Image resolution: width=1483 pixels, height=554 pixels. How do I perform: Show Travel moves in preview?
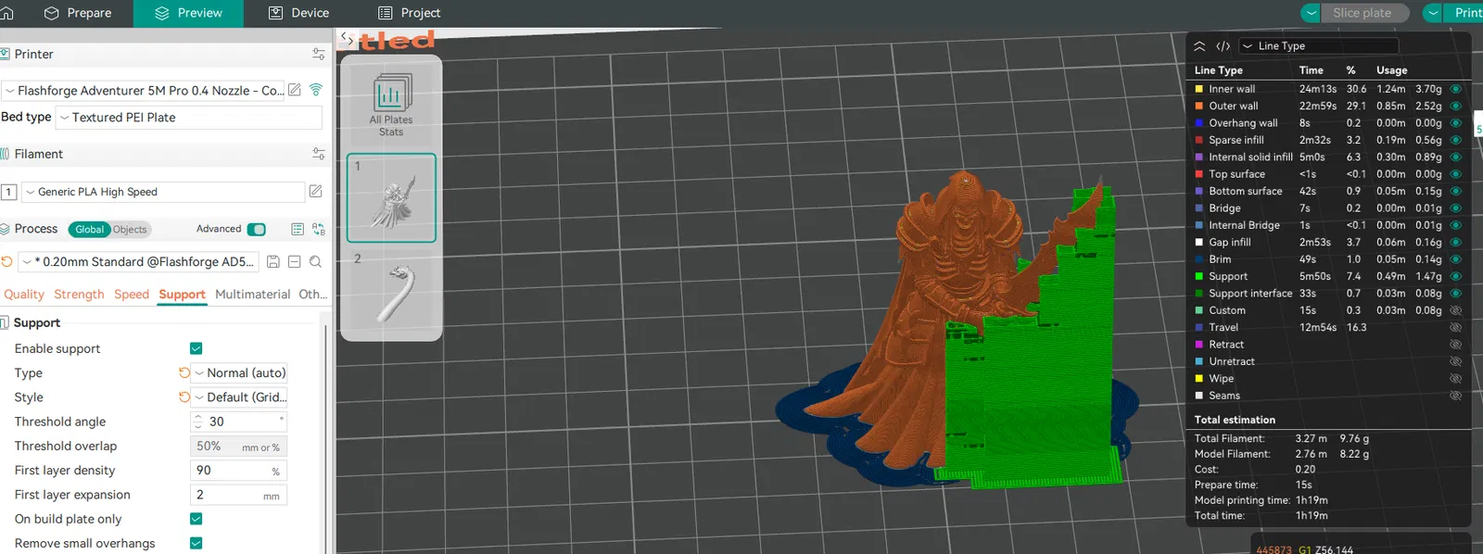click(x=1455, y=327)
